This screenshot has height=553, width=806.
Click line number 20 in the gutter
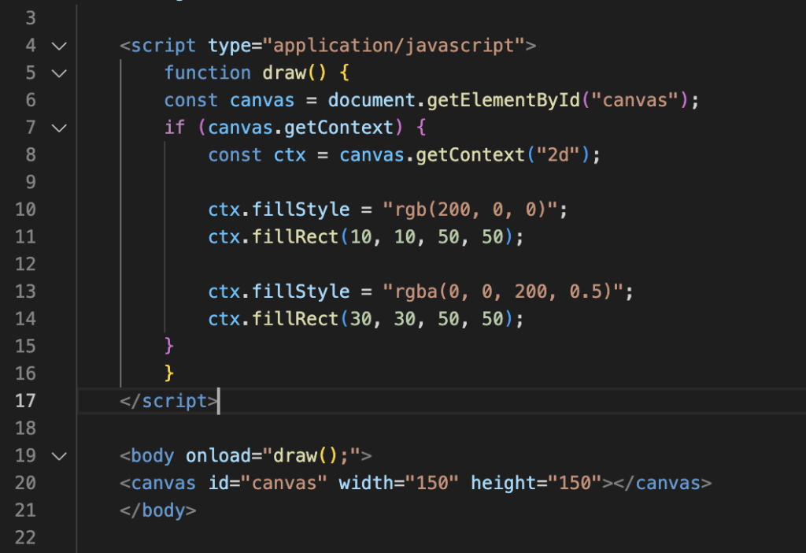(25, 483)
